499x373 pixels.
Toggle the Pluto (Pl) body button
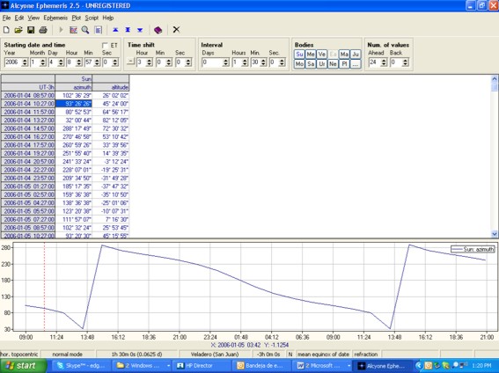pos(344,64)
